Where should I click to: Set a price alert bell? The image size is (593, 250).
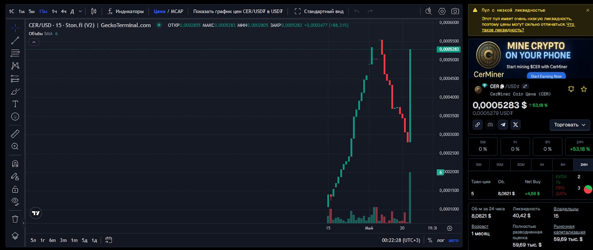pos(571,89)
